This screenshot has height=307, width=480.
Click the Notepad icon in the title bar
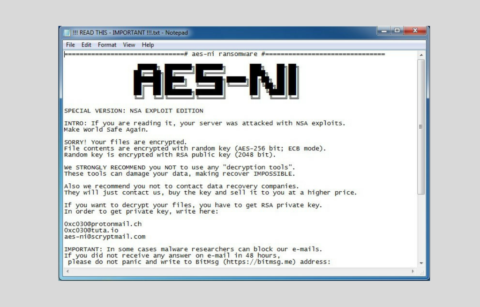[x=67, y=33]
